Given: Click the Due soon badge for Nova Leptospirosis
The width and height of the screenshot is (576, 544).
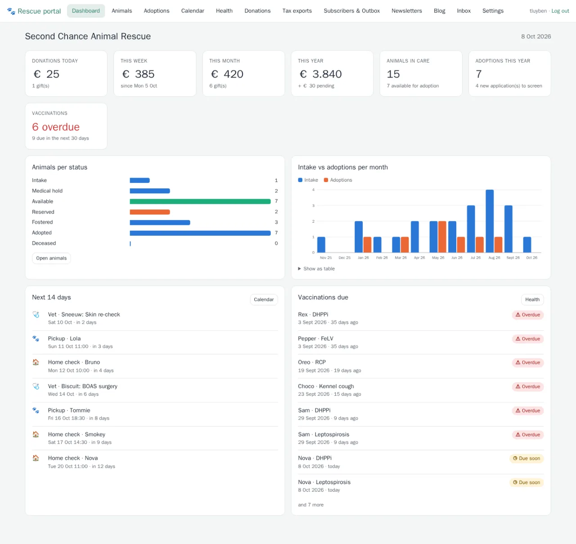Looking at the screenshot, I should 526,483.
